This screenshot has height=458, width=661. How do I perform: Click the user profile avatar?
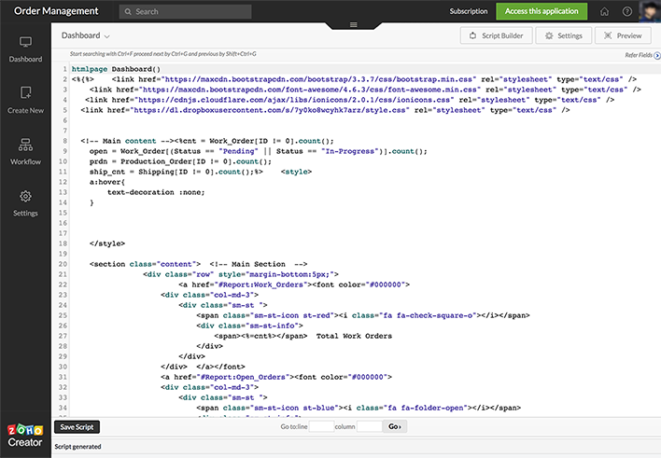pyautogui.click(x=650, y=11)
